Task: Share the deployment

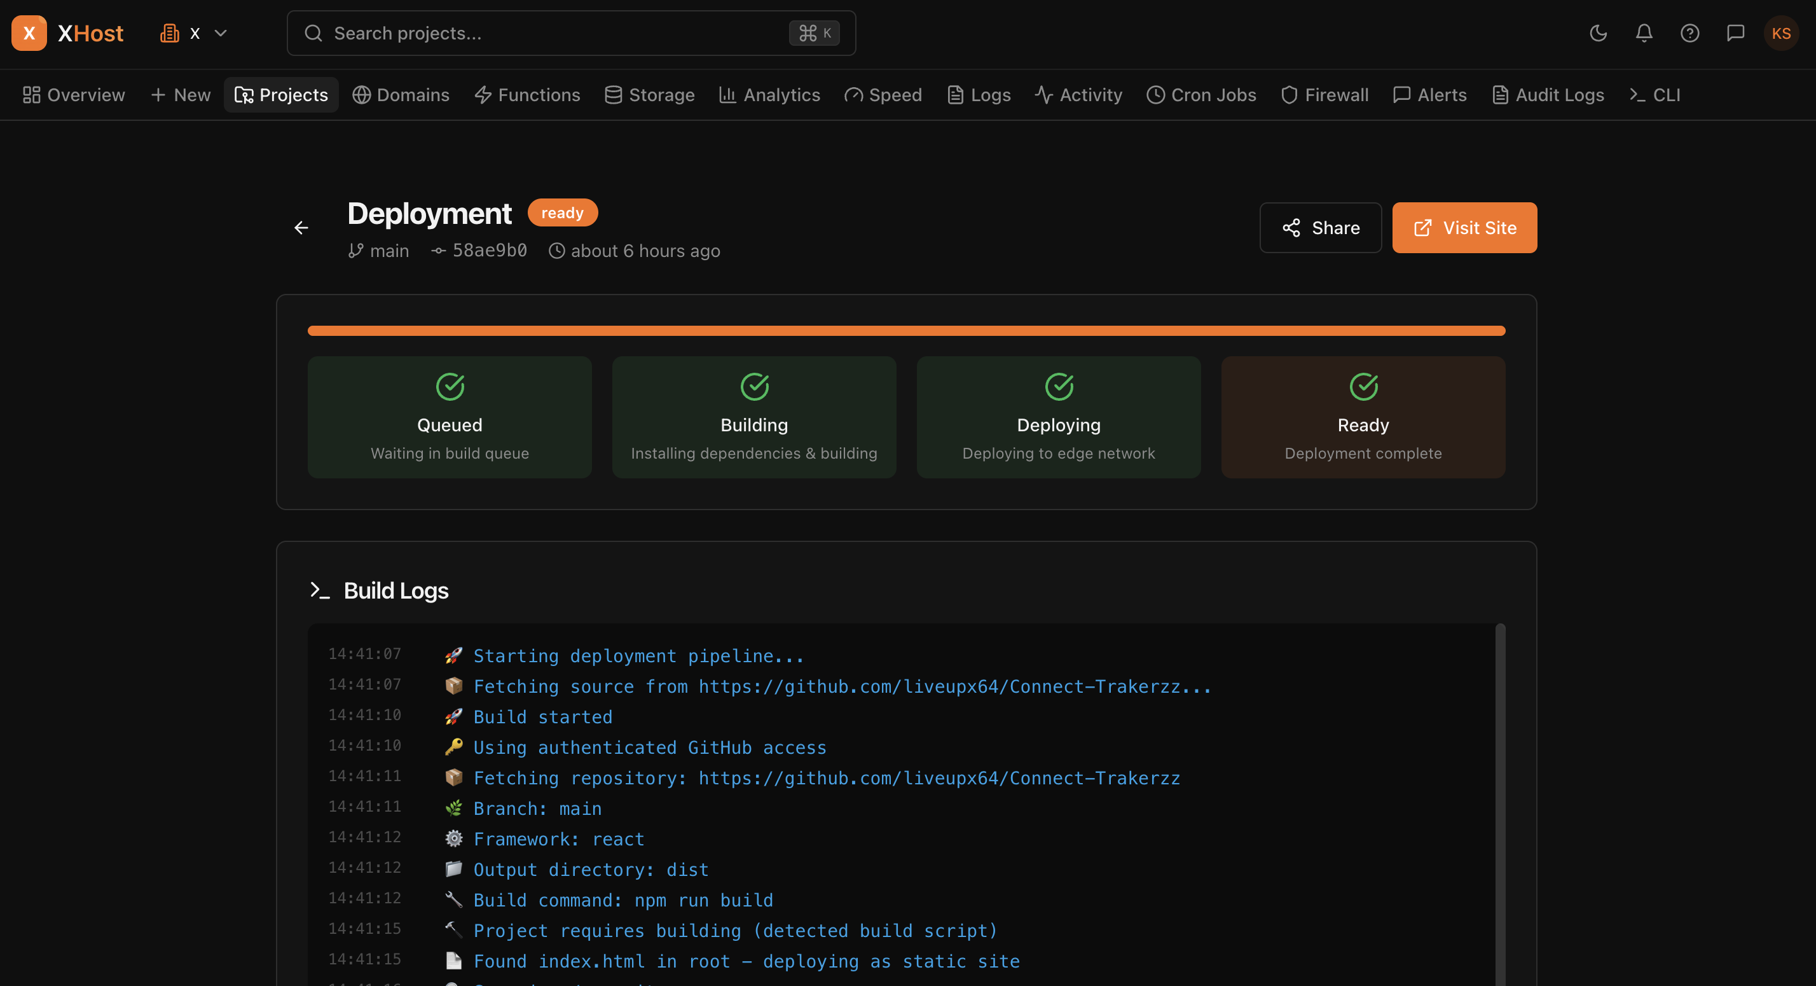Action: [1319, 227]
